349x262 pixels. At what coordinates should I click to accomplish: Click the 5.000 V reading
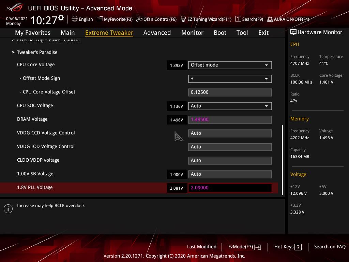click(x=326, y=193)
